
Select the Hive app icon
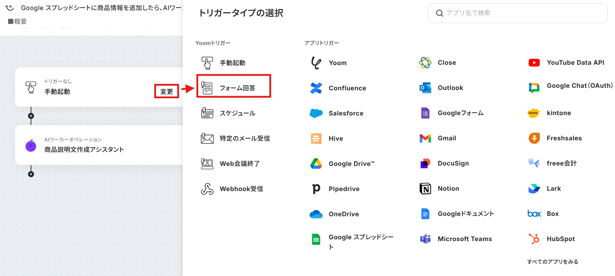tap(316, 139)
